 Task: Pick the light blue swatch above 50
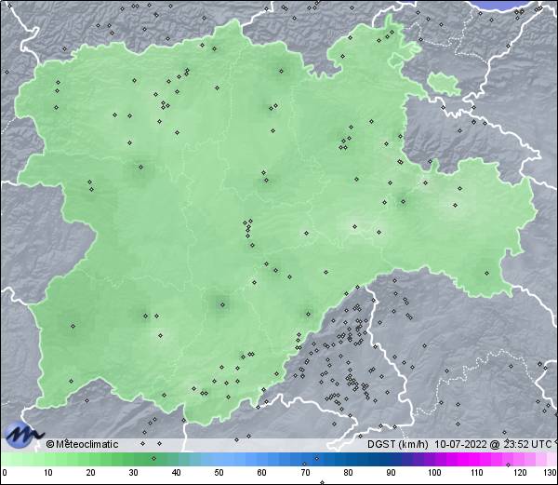pos(219,459)
